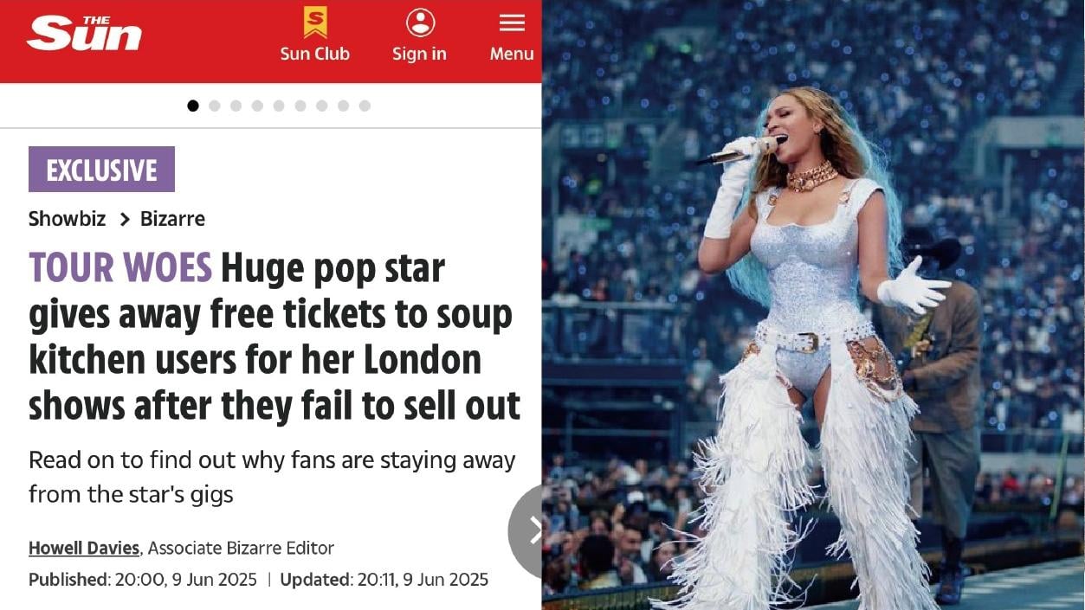Click the Menu label text
This screenshot has height=610, width=1085.
(x=512, y=54)
